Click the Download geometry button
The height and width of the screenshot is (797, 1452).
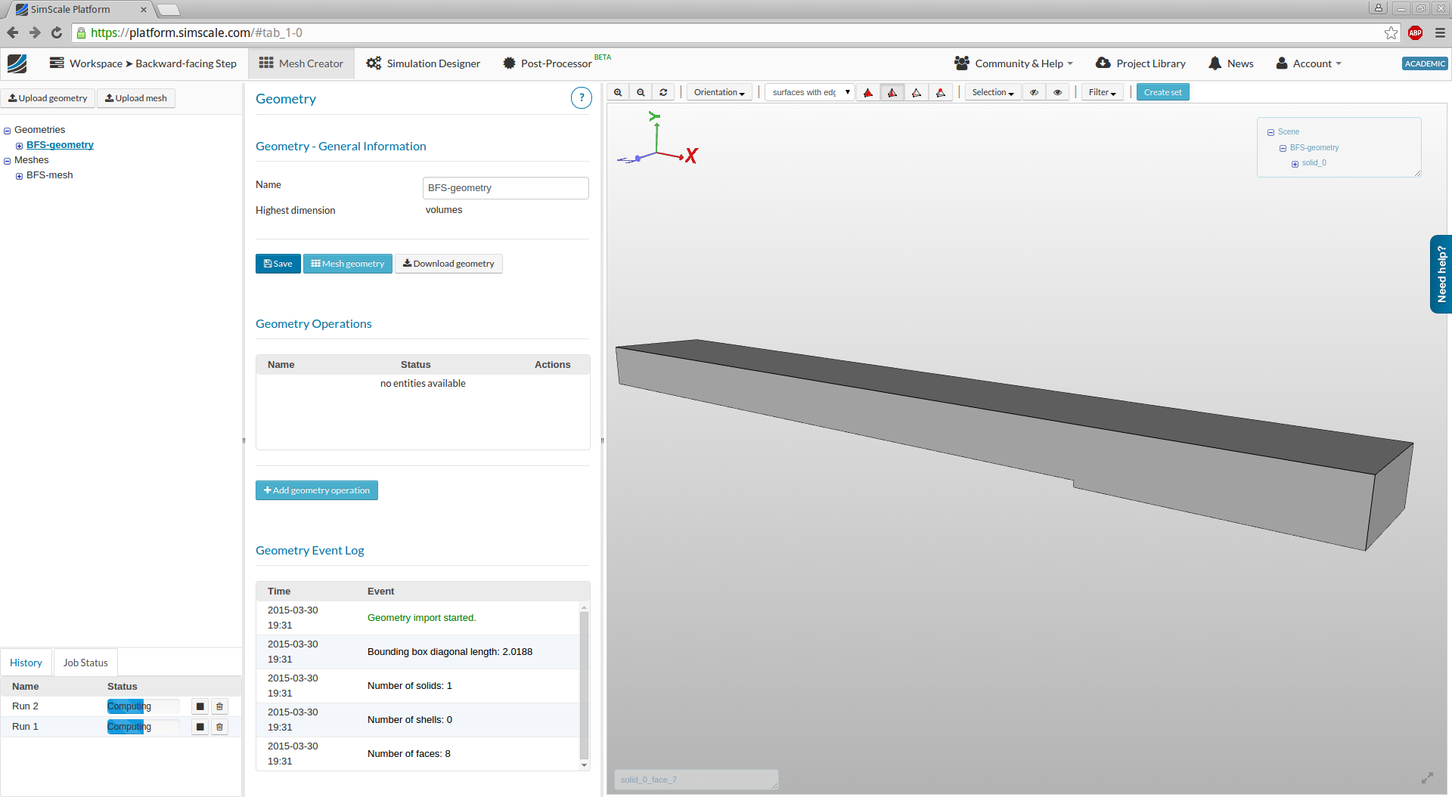click(448, 263)
